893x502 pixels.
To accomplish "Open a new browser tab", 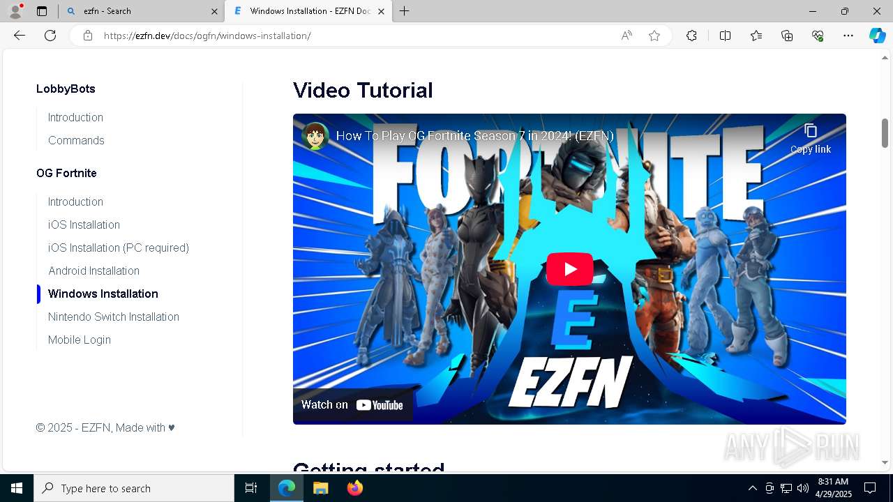I will (404, 11).
